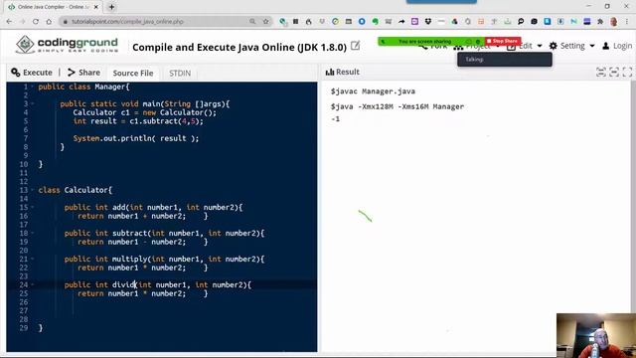Click the Result bar chart icon
This screenshot has width=636, height=358.
point(330,72)
